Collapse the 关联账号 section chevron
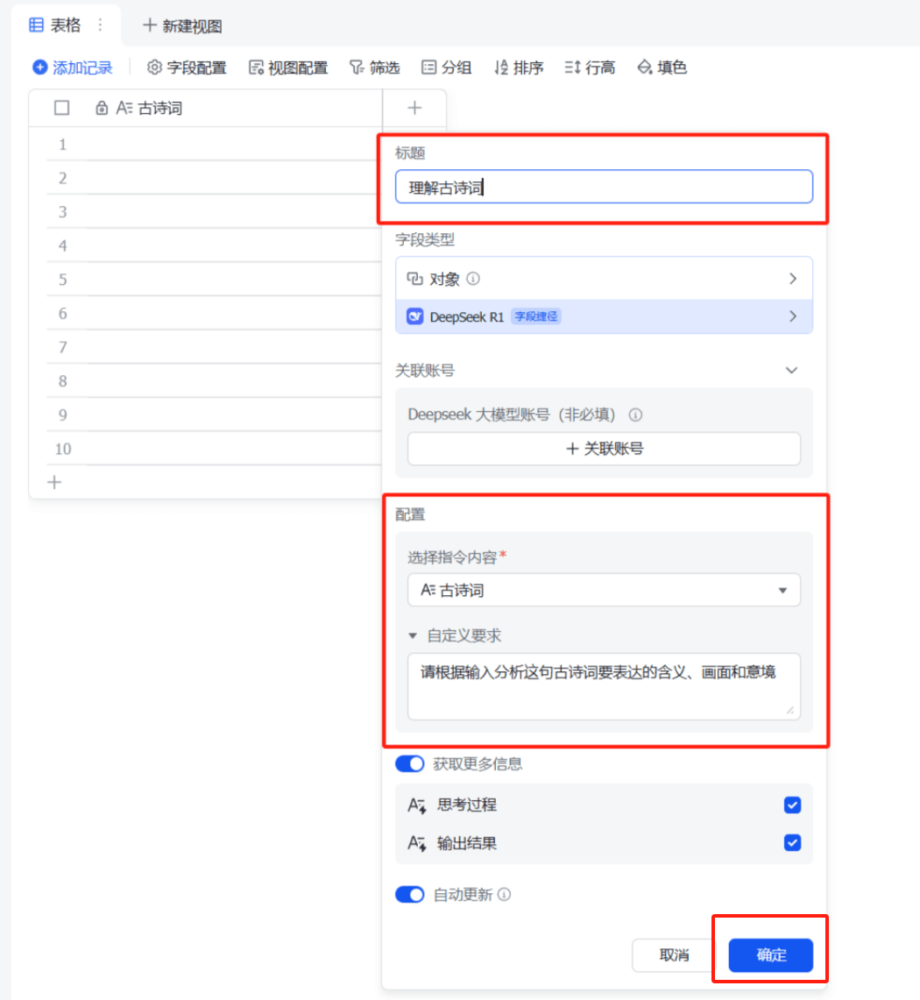 tap(791, 371)
